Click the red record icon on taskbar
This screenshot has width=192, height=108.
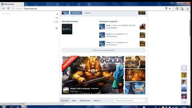(11, 107)
